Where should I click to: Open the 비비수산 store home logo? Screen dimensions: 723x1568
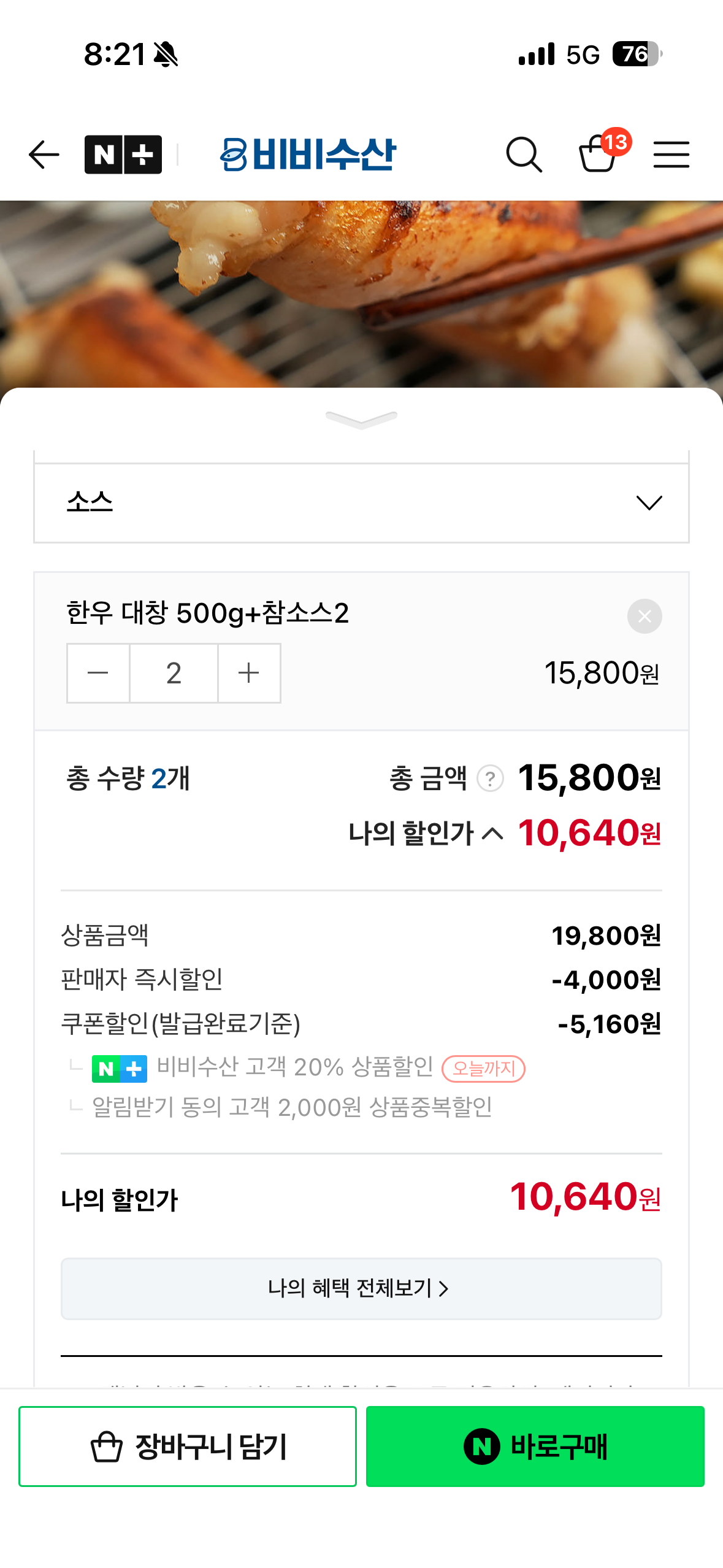pyautogui.click(x=308, y=155)
